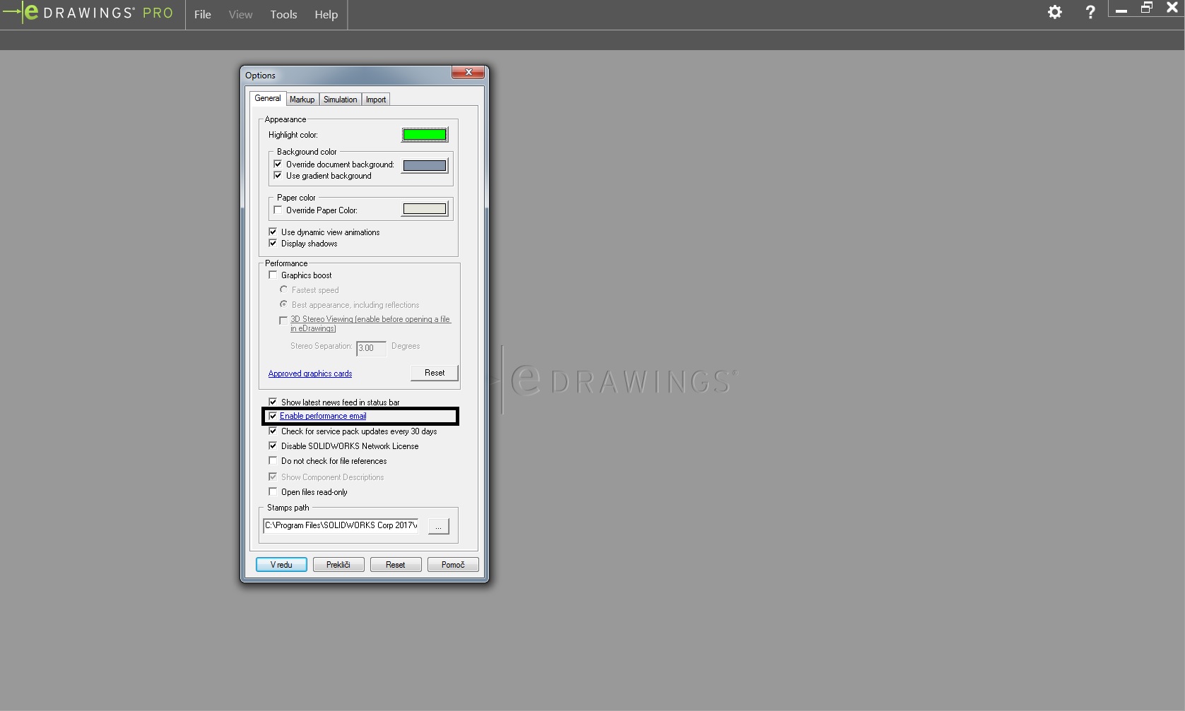This screenshot has width=1185, height=711.
Task: Check Open files read-only option
Action: tap(273, 492)
